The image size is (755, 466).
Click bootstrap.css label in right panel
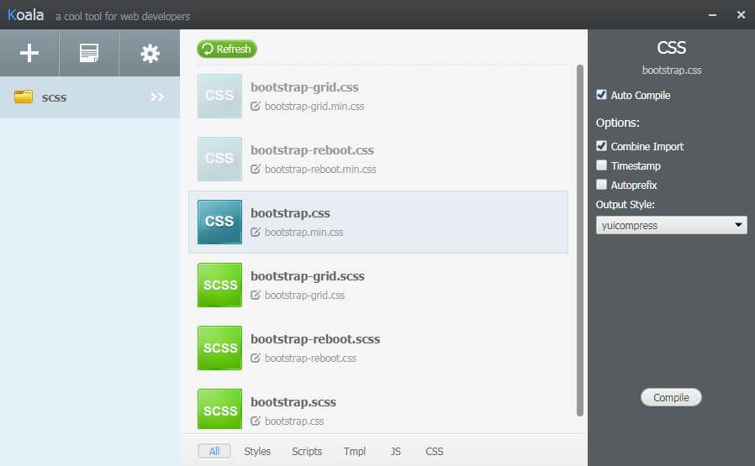click(x=671, y=71)
